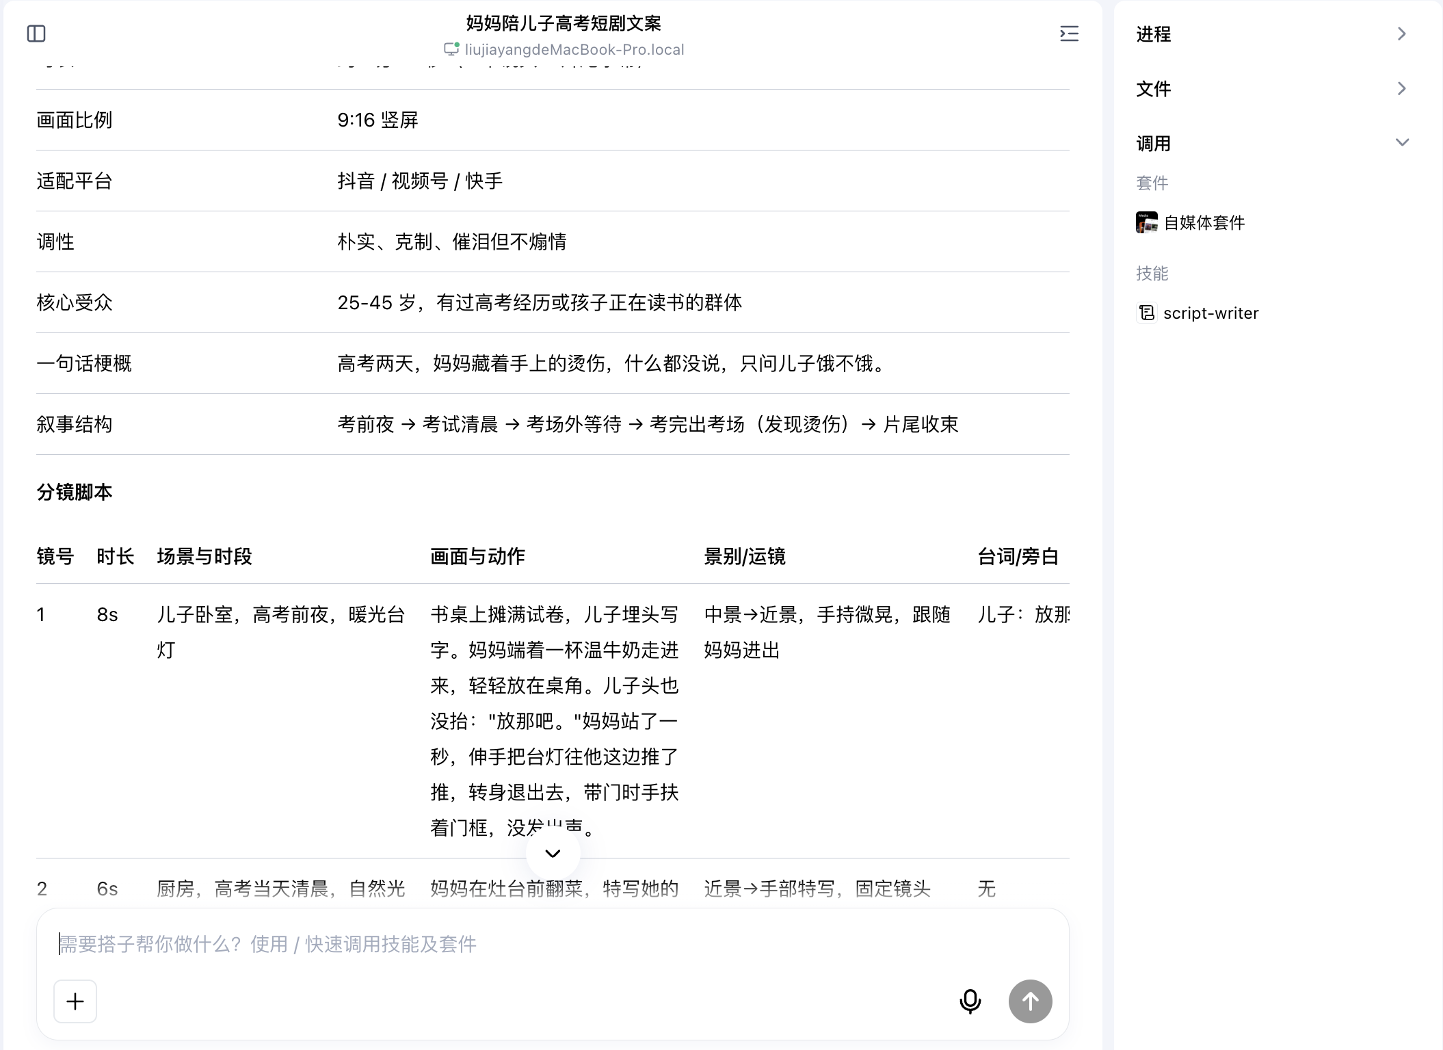Click the 中景→近景 camera cell

[828, 632]
